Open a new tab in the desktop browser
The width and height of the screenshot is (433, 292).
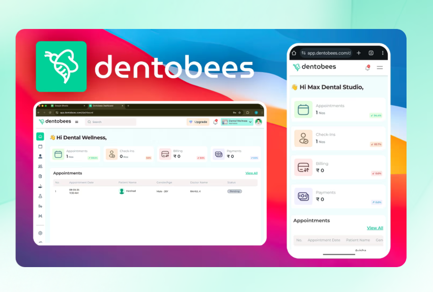pyautogui.click(x=128, y=106)
